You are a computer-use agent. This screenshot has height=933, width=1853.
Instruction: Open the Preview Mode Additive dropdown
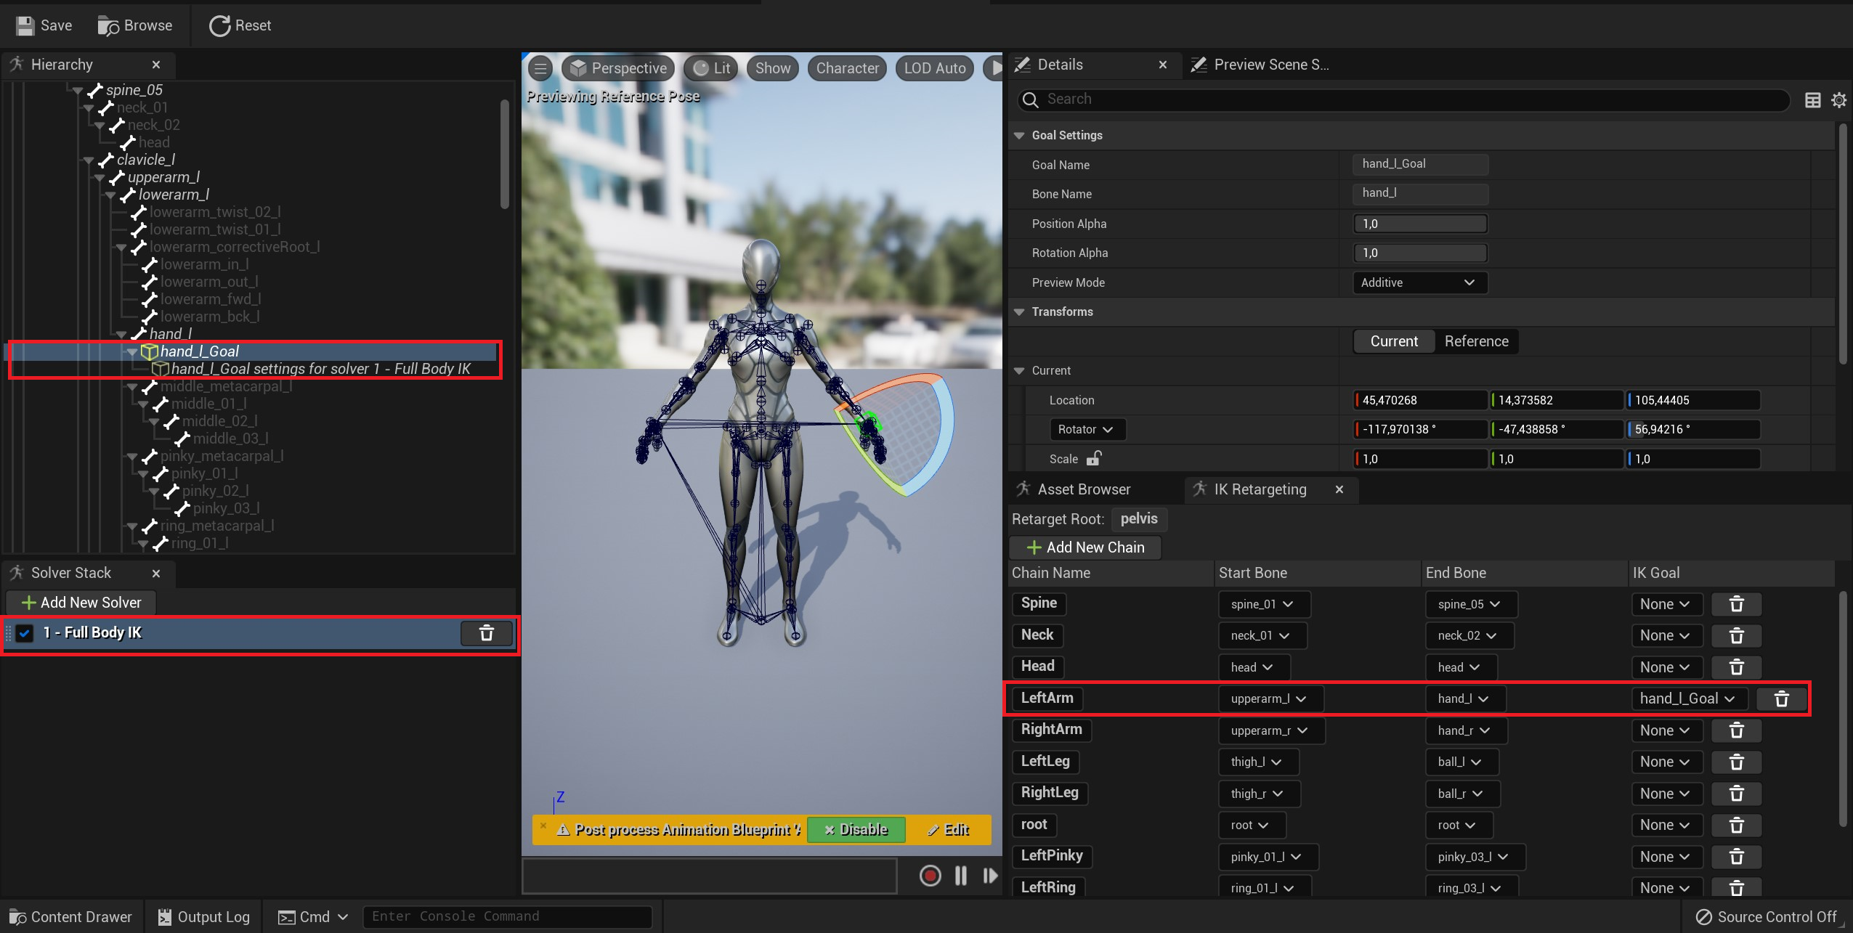coord(1419,282)
